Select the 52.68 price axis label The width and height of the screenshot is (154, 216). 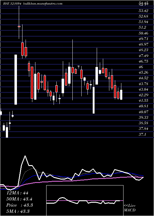click(x=143, y=16)
